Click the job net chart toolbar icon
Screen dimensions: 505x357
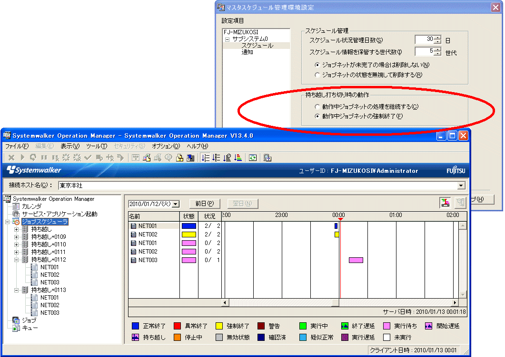[147, 158]
